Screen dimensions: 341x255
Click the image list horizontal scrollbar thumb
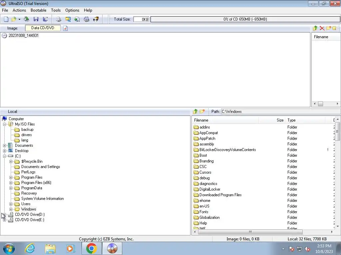320,104
